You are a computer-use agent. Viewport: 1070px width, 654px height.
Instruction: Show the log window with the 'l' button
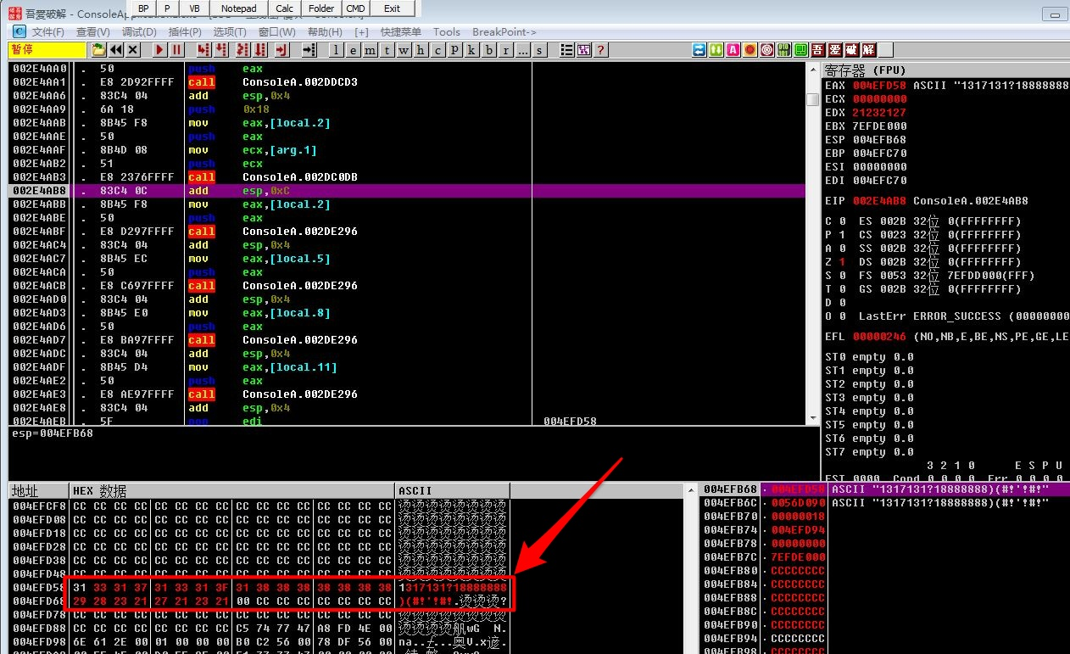[x=337, y=50]
